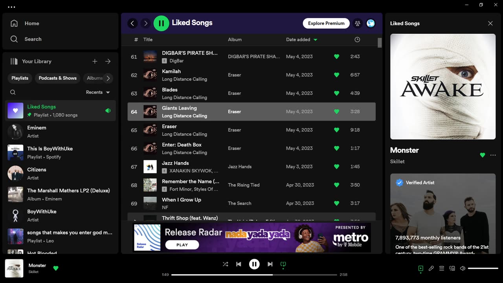The width and height of the screenshot is (503, 283).
Task: Sort by Date added column dropdown
Action: [301, 39]
